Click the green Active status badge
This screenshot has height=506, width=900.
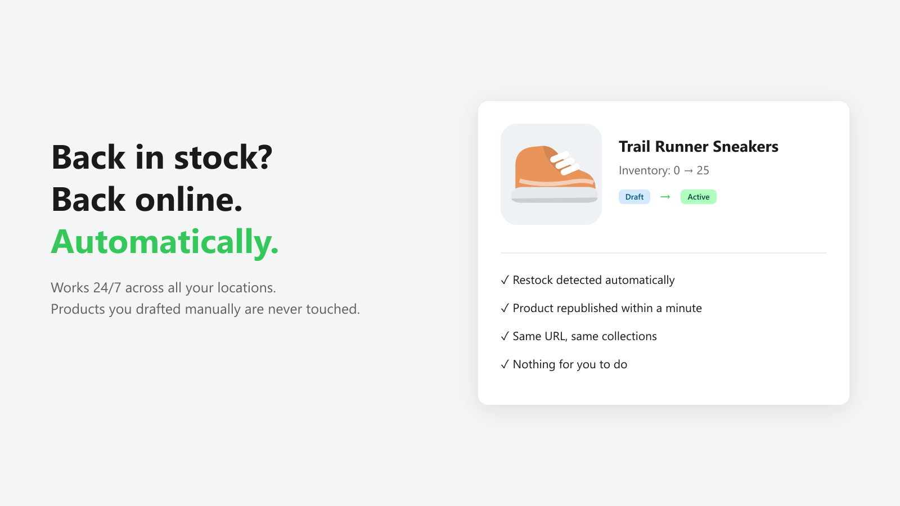click(x=698, y=197)
